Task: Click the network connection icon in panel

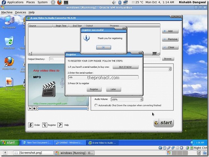Action: 126,2
